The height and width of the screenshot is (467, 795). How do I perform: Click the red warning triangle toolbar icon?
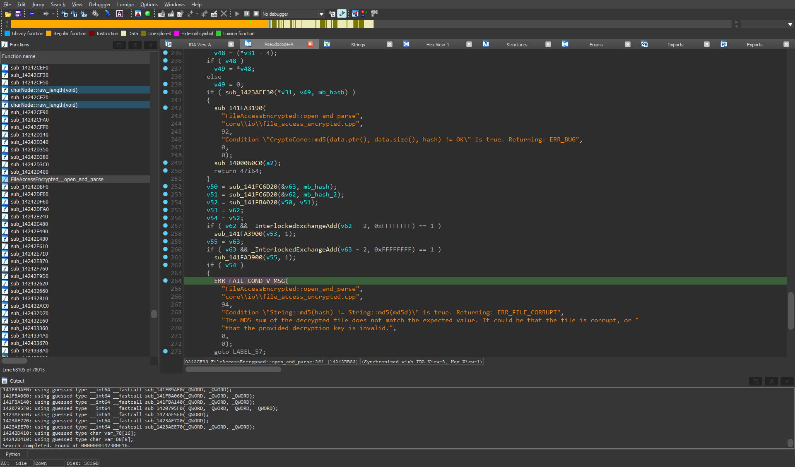[x=138, y=14]
